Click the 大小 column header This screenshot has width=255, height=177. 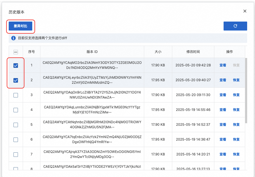(158, 52)
